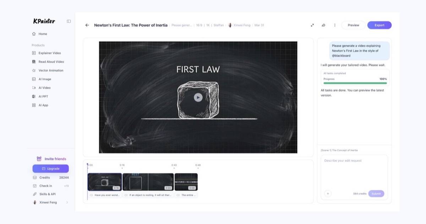Click the Export button
426x224 pixels.
pyautogui.click(x=379, y=25)
